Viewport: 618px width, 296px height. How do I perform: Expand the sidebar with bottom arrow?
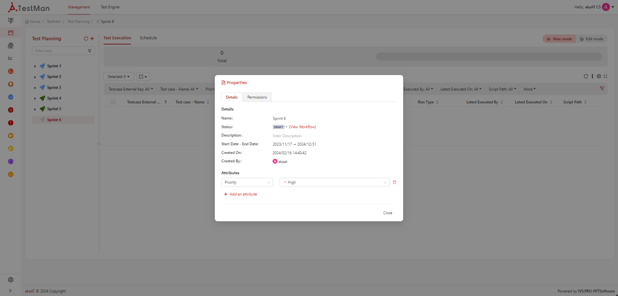click(10, 291)
